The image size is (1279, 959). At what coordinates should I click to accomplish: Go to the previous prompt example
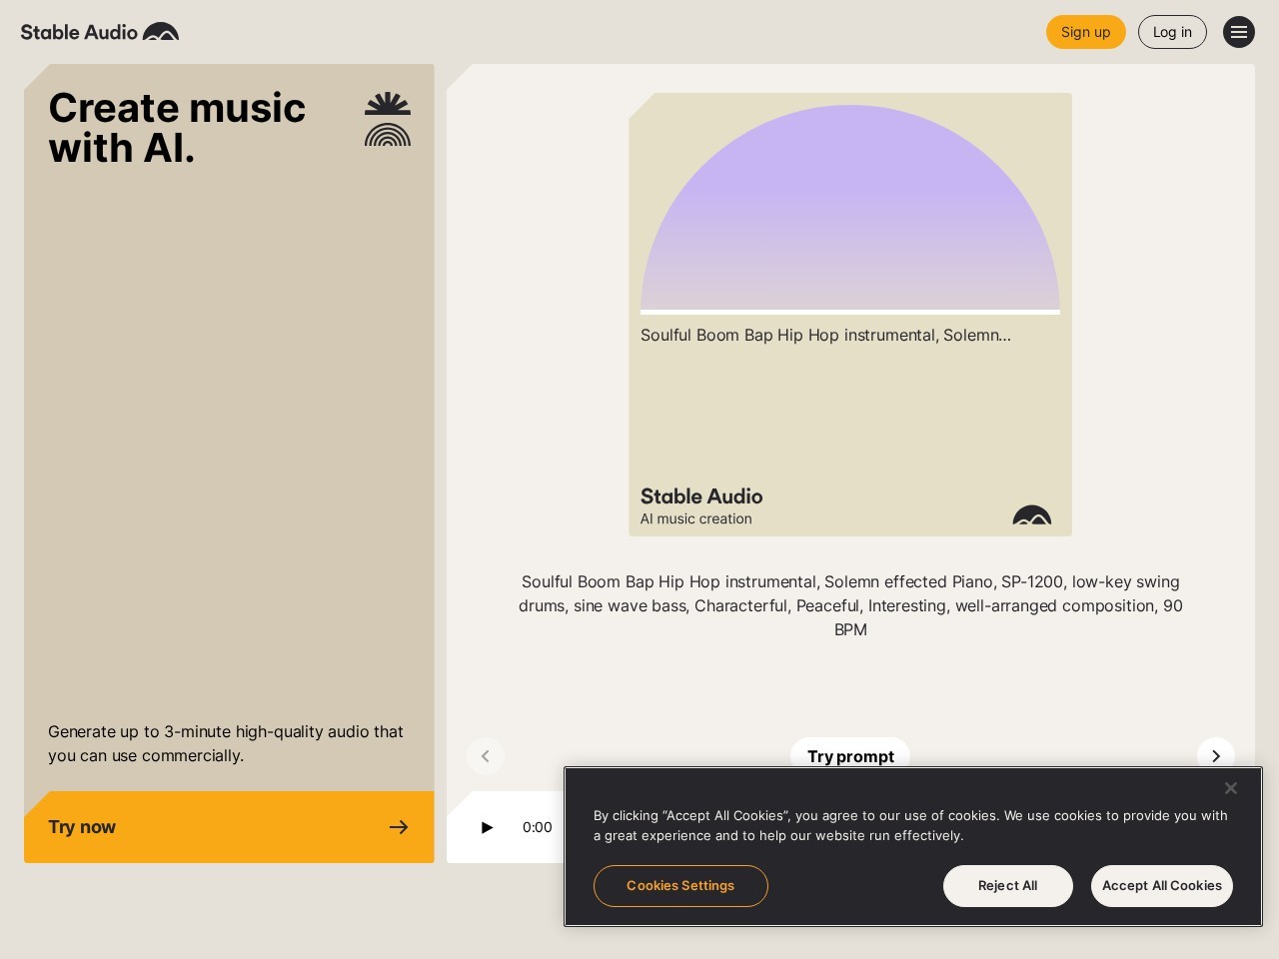(x=486, y=756)
